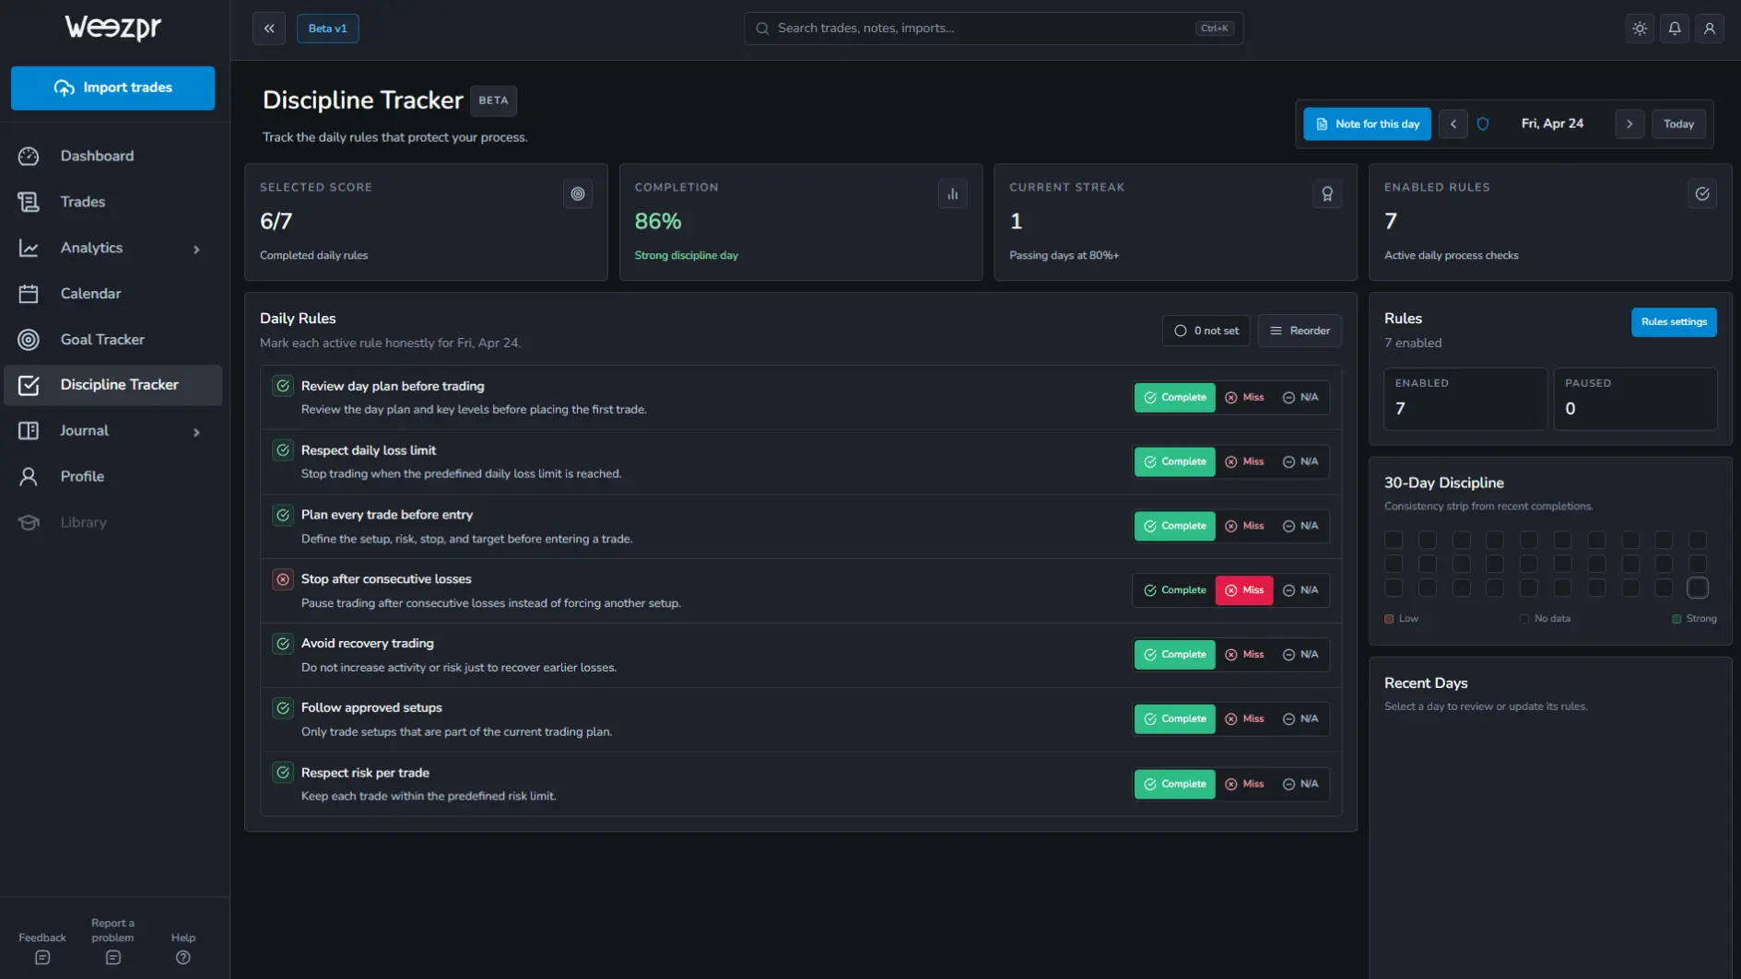This screenshot has height=979, width=1741.
Task: Toggle the light/dark theme sun icon
Action: point(1640,29)
